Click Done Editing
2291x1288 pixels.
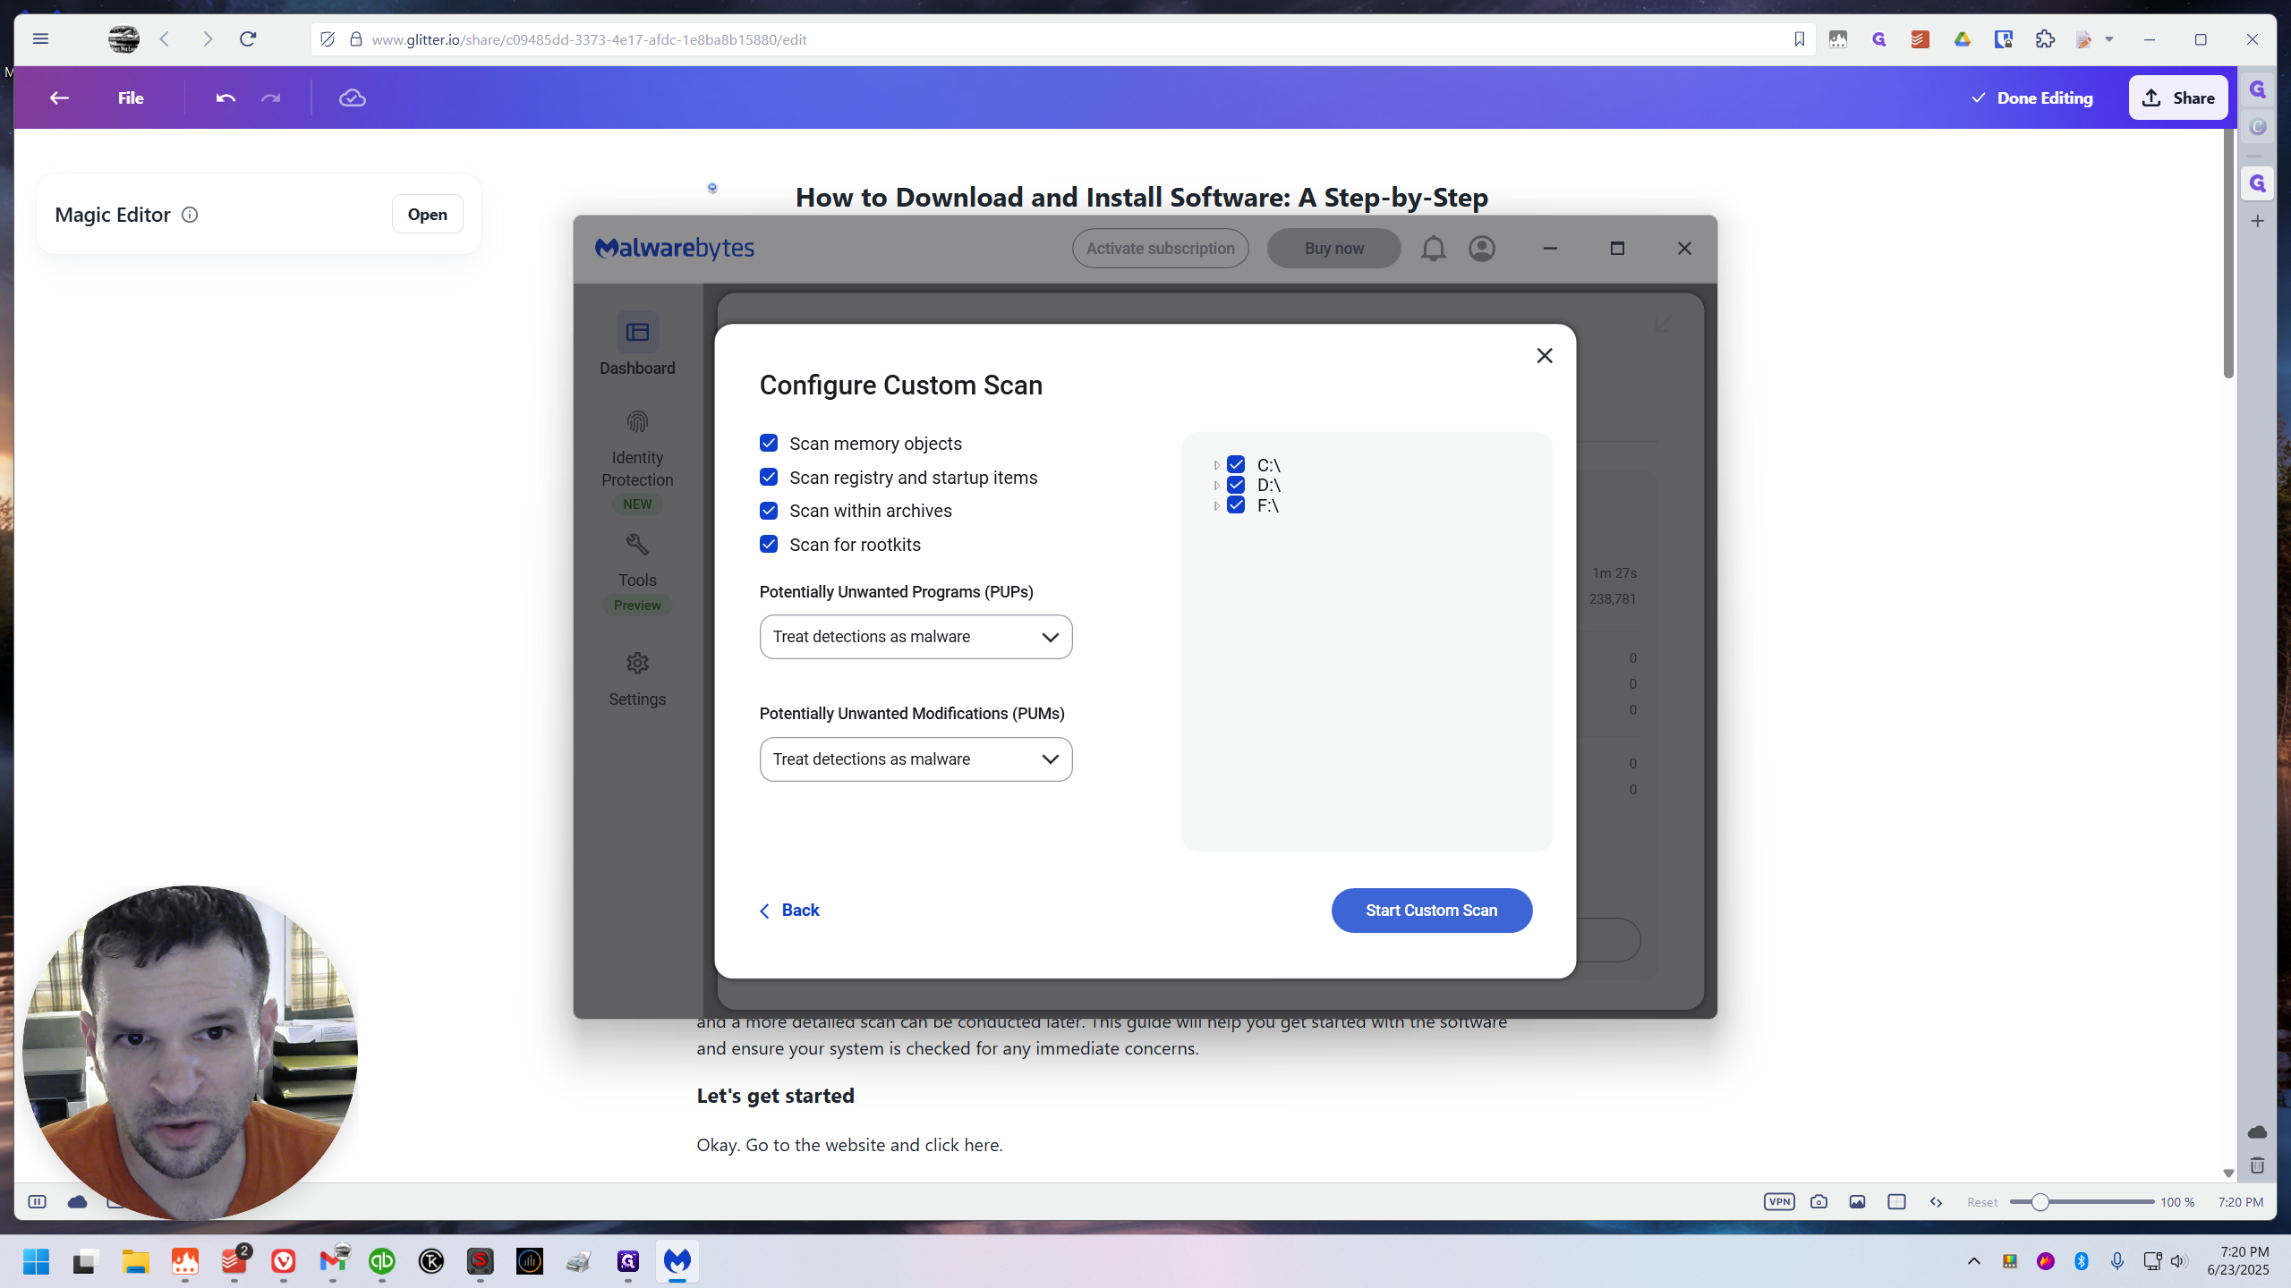point(2032,98)
